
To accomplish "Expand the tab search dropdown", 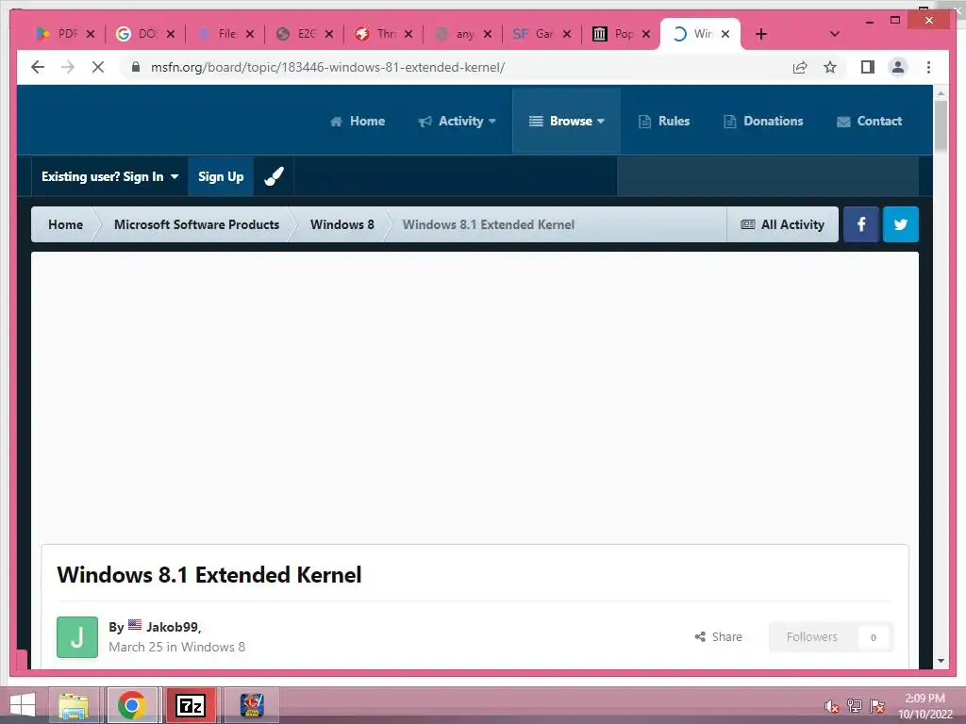I will [835, 34].
